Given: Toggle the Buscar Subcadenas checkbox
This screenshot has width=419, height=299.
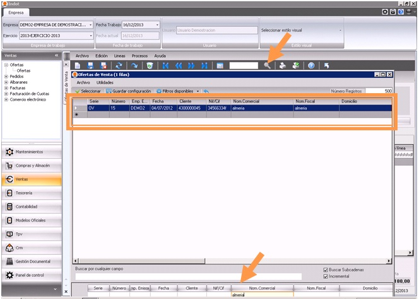Looking at the screenshot, I should point(326,269).
